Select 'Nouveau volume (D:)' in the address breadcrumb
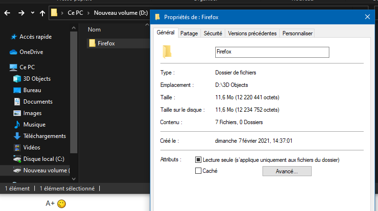The height and width of the screenshot is (211, 378). [x=121, y=13]
